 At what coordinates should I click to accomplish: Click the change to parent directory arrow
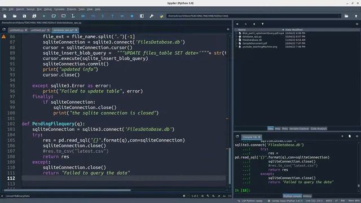click(x=356, y=16)
